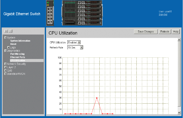Collapse the Diagnostics section
Screen dimensions: 183x118
click(5, 51)
